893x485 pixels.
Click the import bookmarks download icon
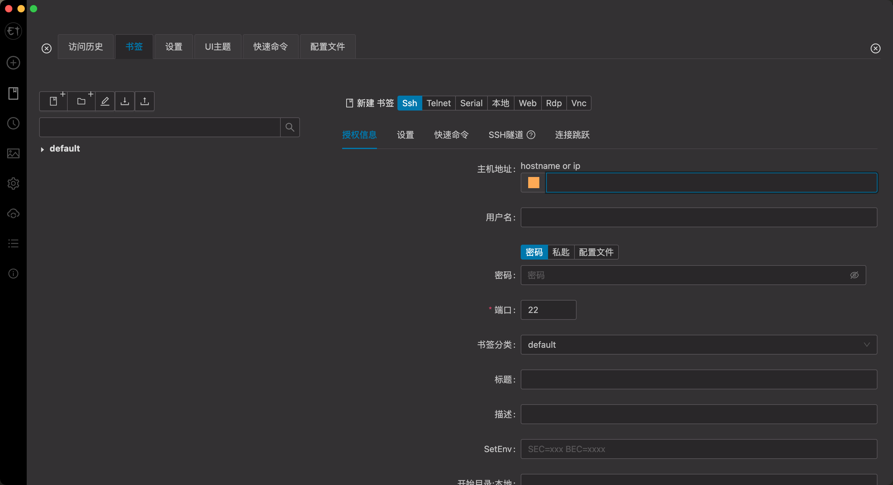coord(125,101)
